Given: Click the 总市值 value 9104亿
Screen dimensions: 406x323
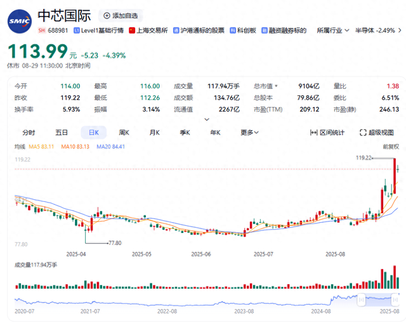Looking at the screenshot, I should tap(309, 86).
